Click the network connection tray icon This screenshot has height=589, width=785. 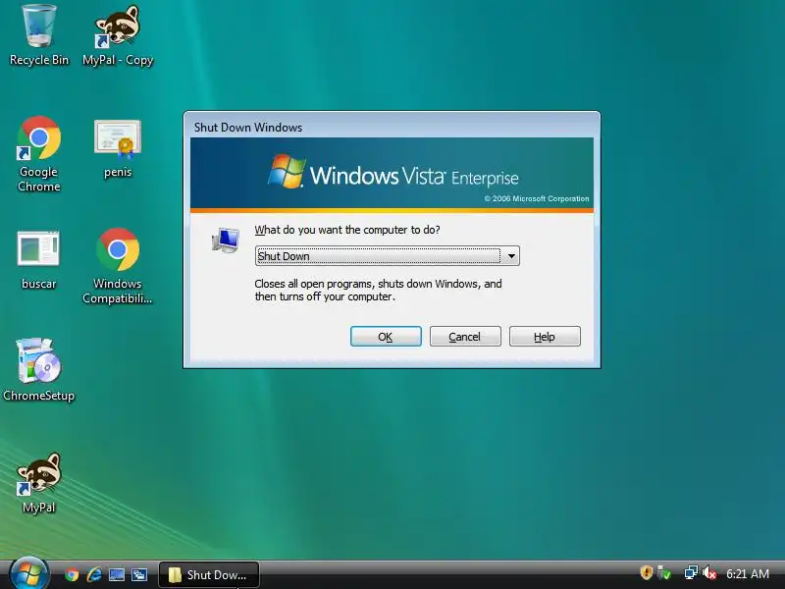point(691,572)
